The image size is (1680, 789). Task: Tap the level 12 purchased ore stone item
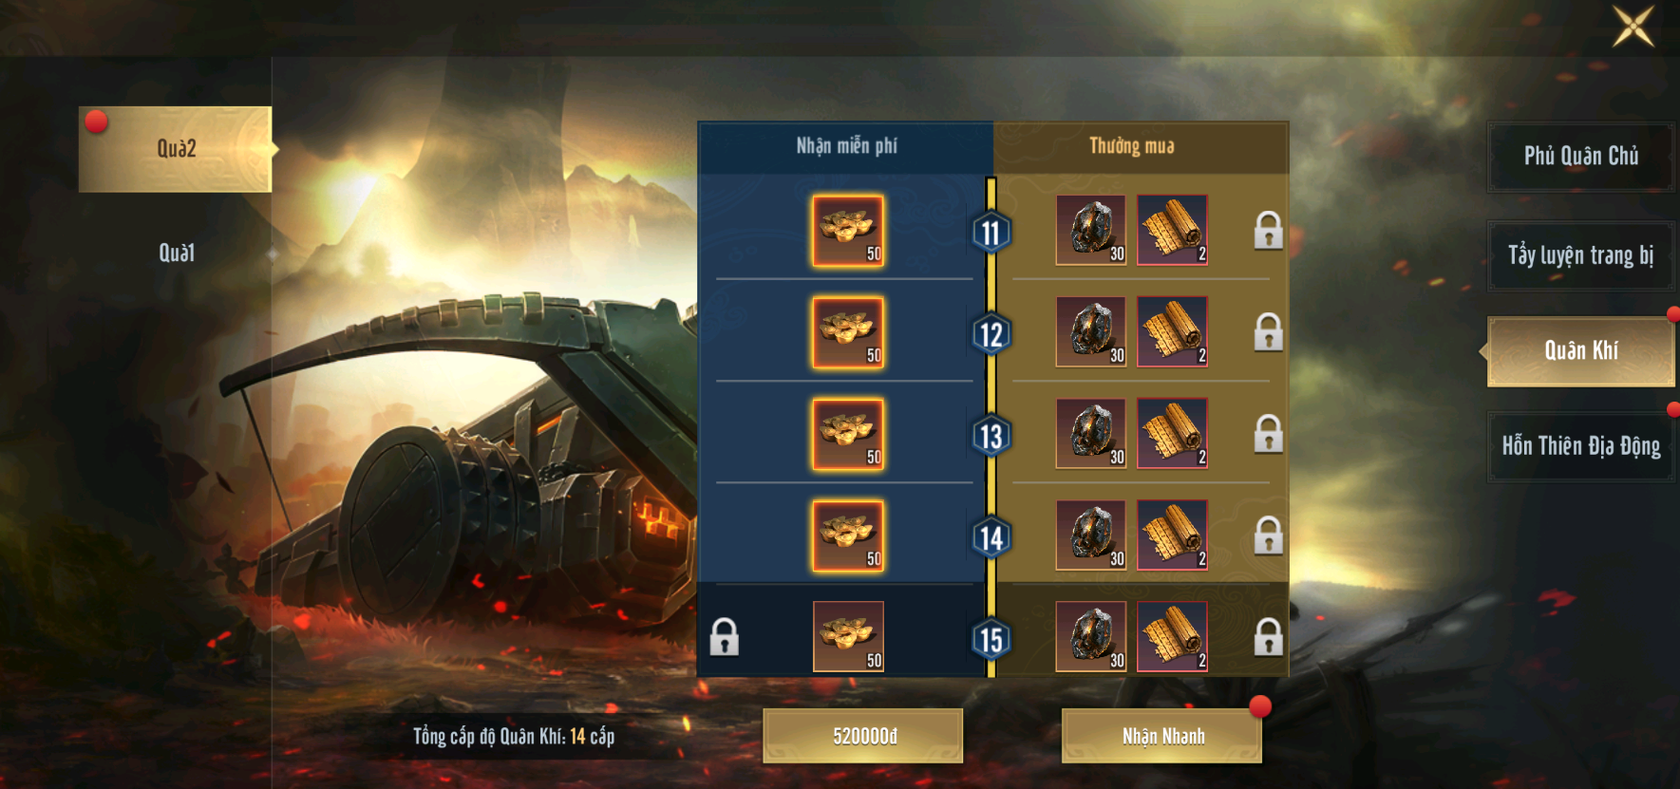1091,331
